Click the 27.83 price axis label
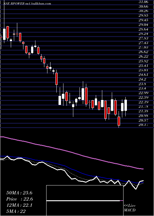 (x=144, y=38)
